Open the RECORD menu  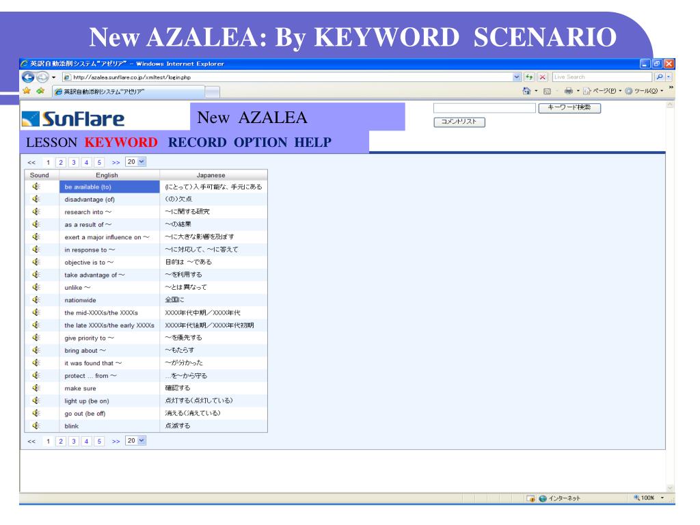click(x=198, y=142)
